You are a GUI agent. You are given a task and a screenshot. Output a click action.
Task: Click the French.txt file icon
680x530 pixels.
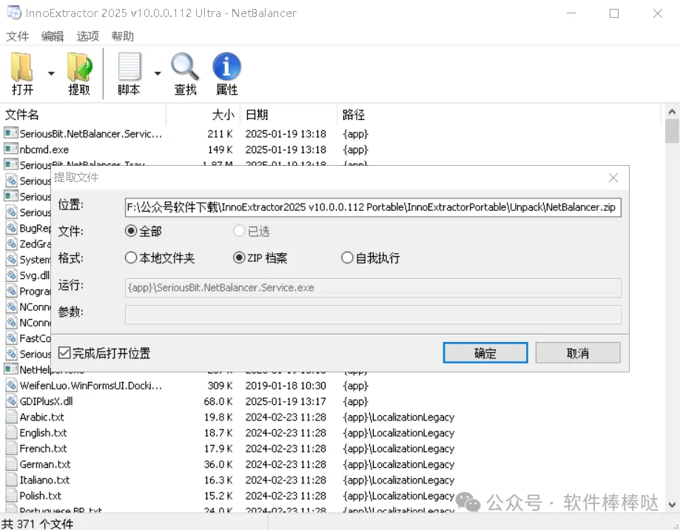11,448
